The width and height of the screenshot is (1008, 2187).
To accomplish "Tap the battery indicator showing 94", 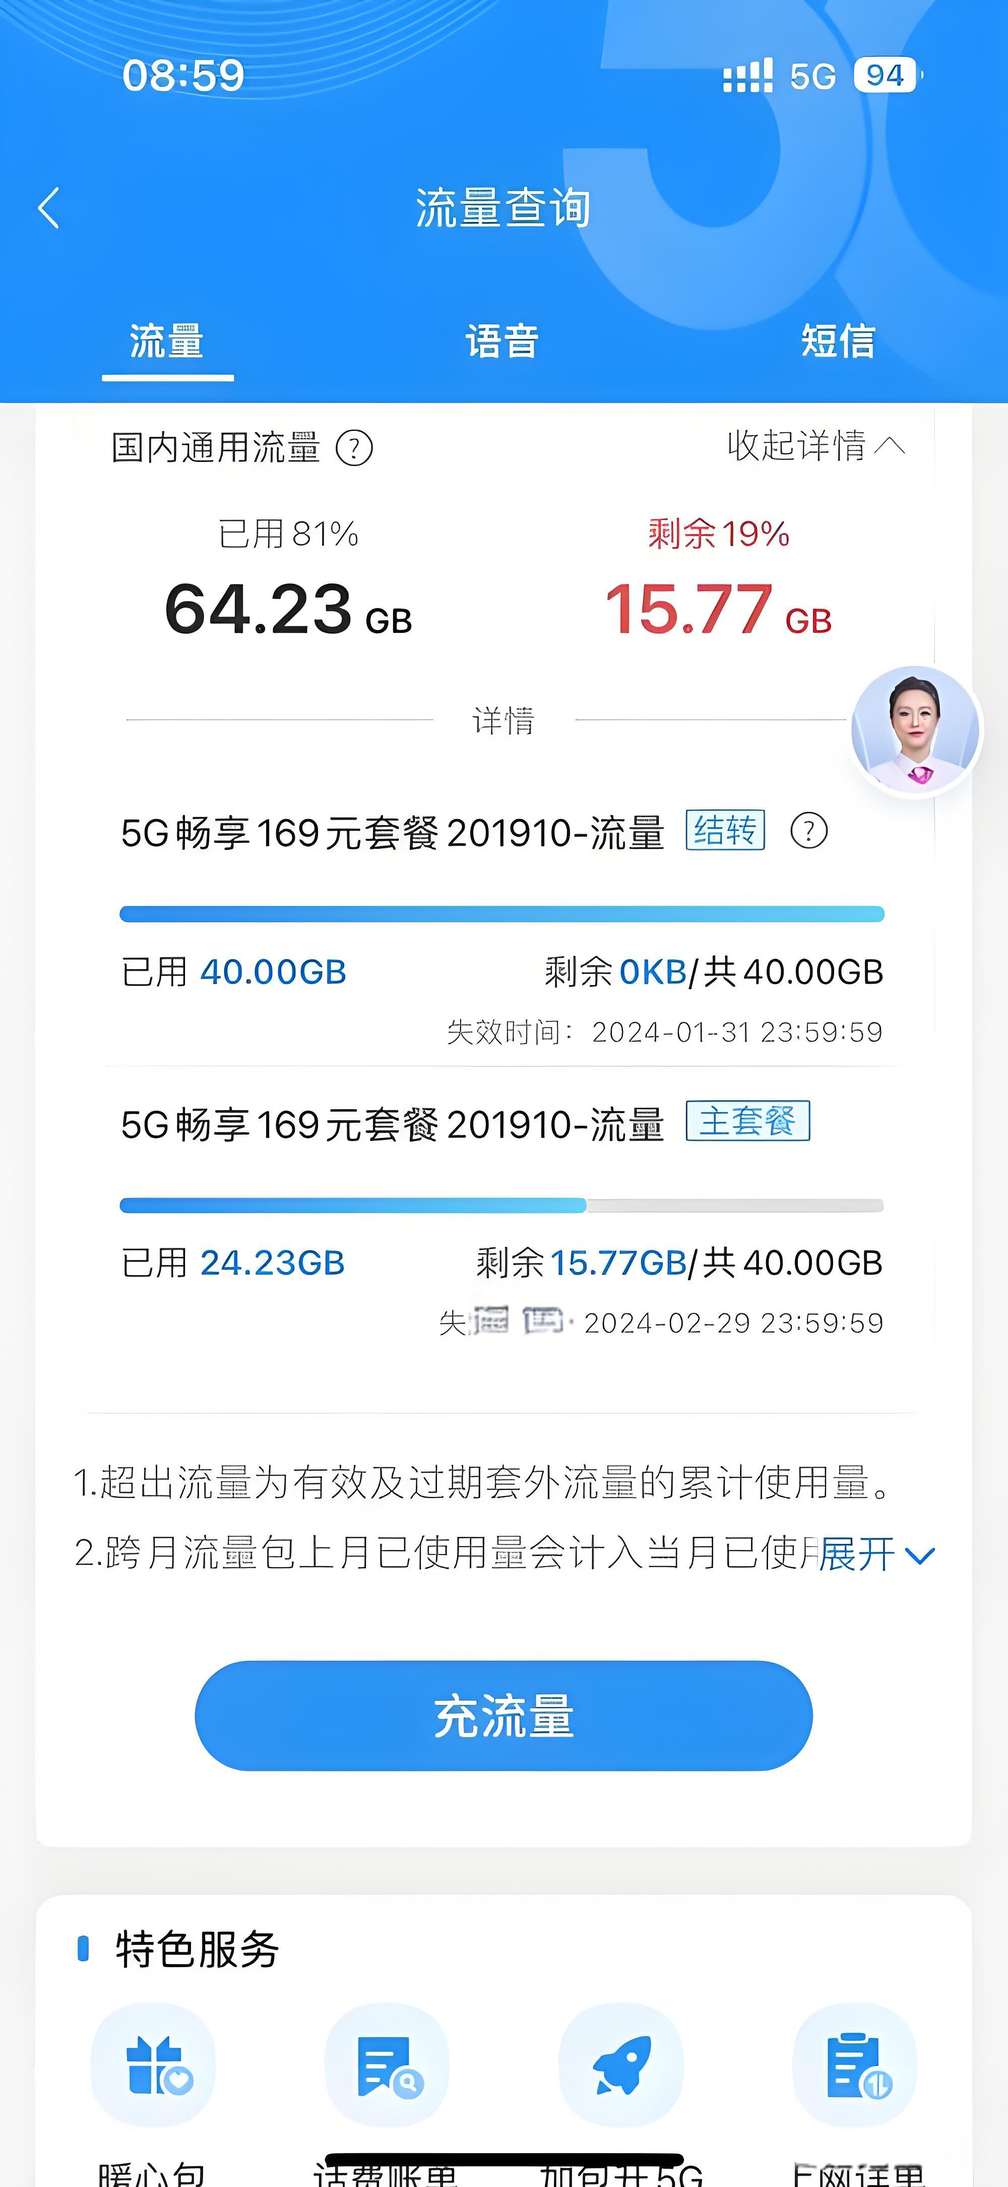I will [x=884, y=75].
